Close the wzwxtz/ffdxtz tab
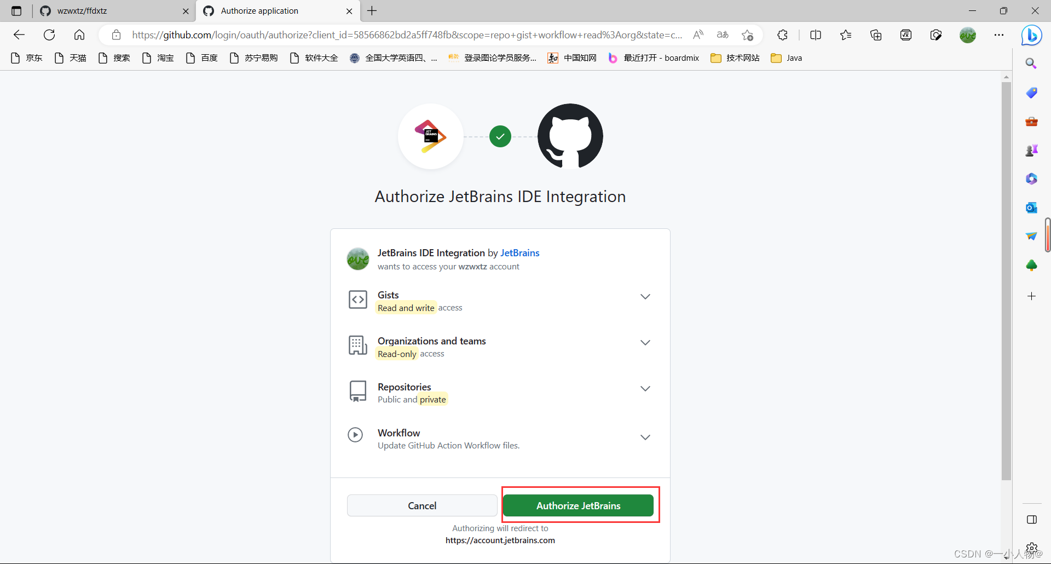 click(186, 11)
